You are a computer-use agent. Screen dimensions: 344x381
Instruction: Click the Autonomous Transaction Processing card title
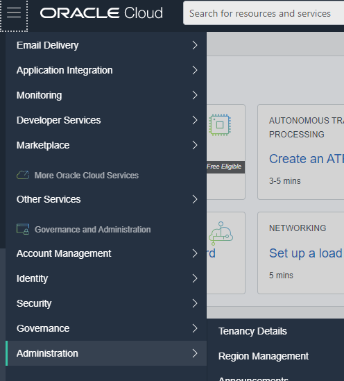307,127
